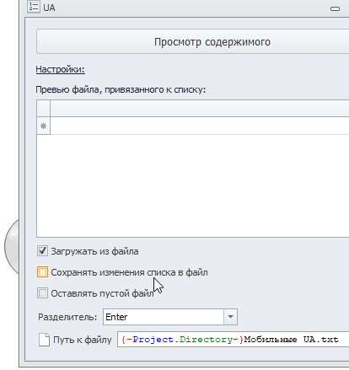Open Просмотр содержимого button
The height and width of the screenshot is (370, 349).
(x=193, y=41)
